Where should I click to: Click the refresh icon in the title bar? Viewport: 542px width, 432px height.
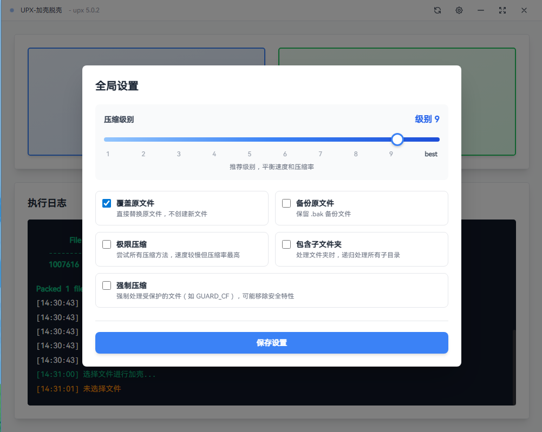(437, 10)
